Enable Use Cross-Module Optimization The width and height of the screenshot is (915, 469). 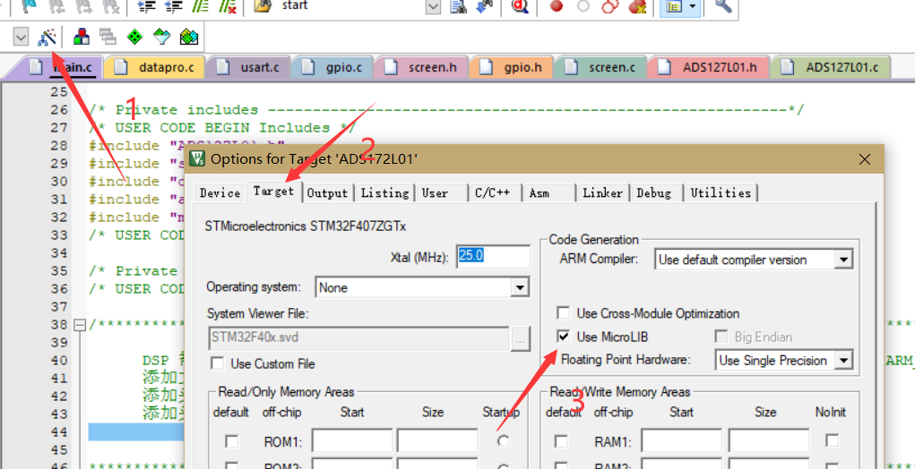pyautogui.click(x=563, y=313)
